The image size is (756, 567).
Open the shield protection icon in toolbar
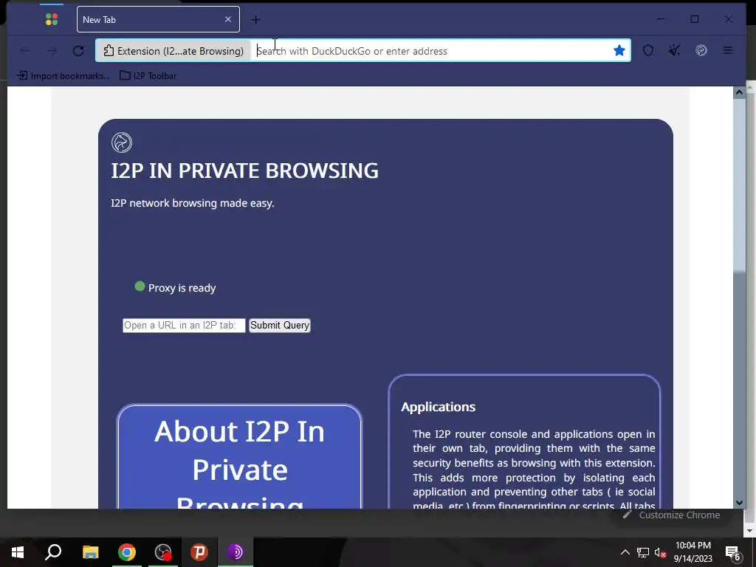coord(648,51)
